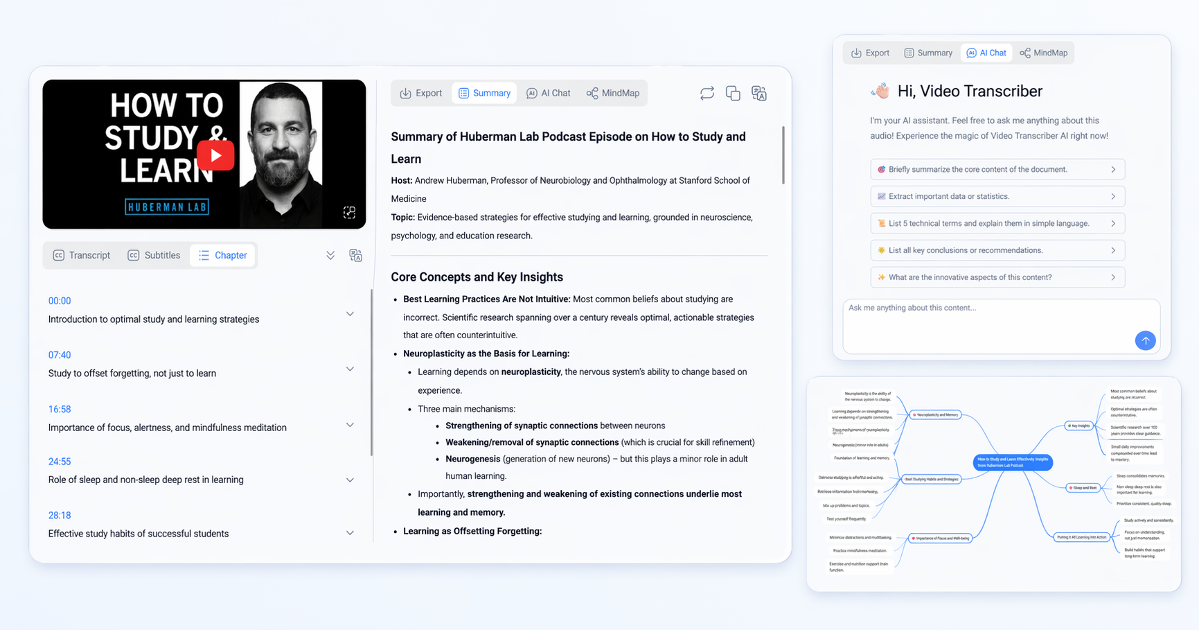Select the prompt to briefly summarize core content

[x=997, y=169]
